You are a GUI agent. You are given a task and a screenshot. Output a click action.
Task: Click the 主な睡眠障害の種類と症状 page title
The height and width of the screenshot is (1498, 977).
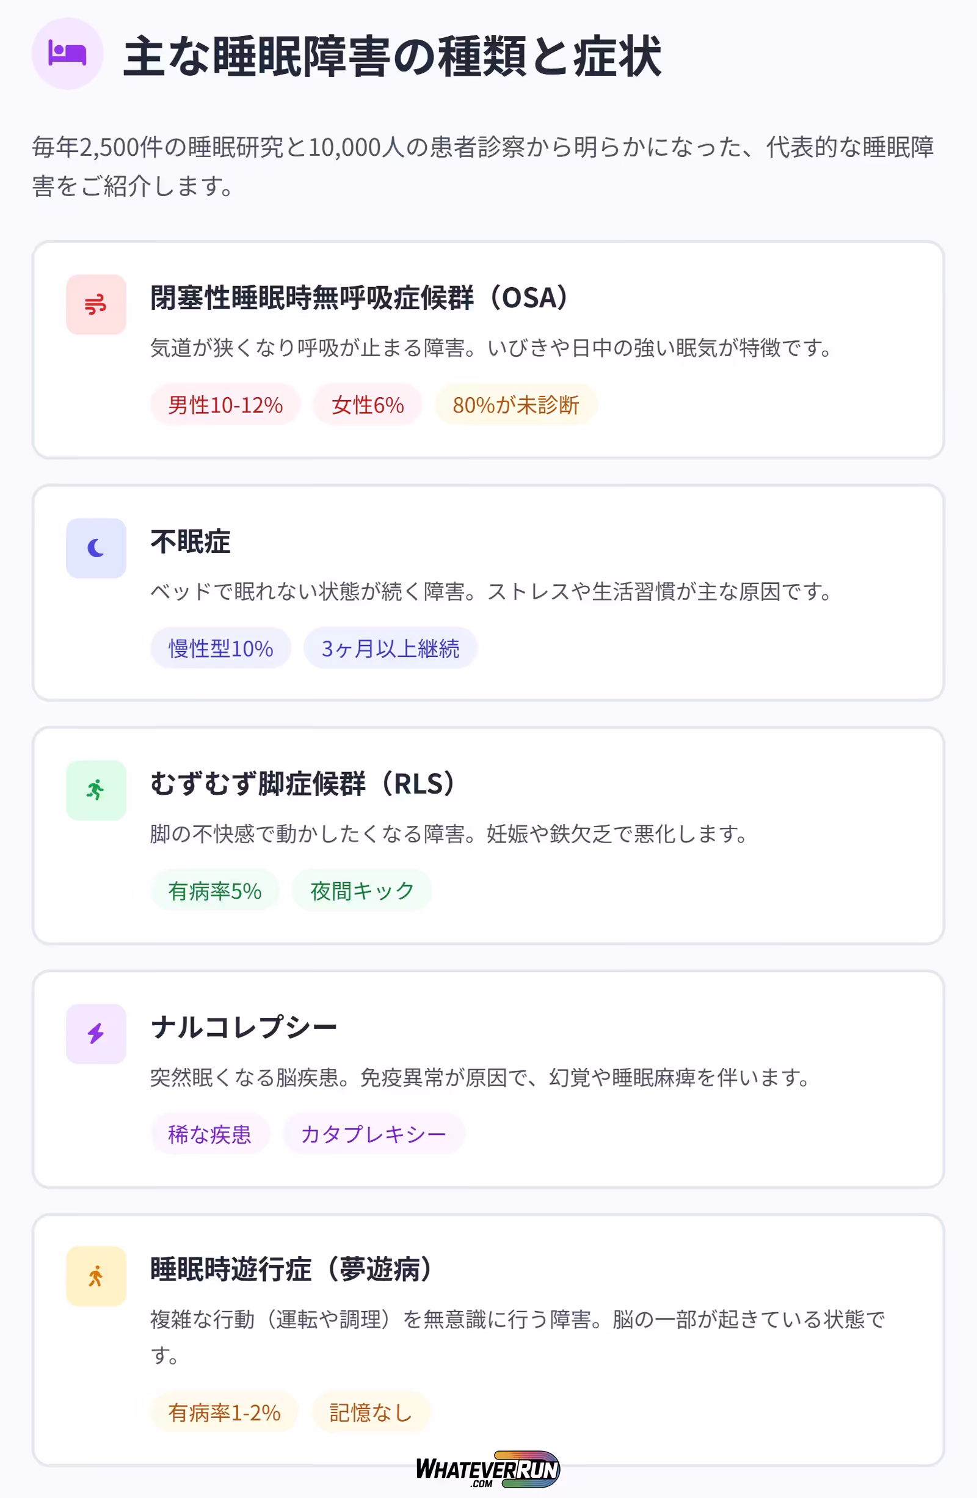[x=392, y=57]
